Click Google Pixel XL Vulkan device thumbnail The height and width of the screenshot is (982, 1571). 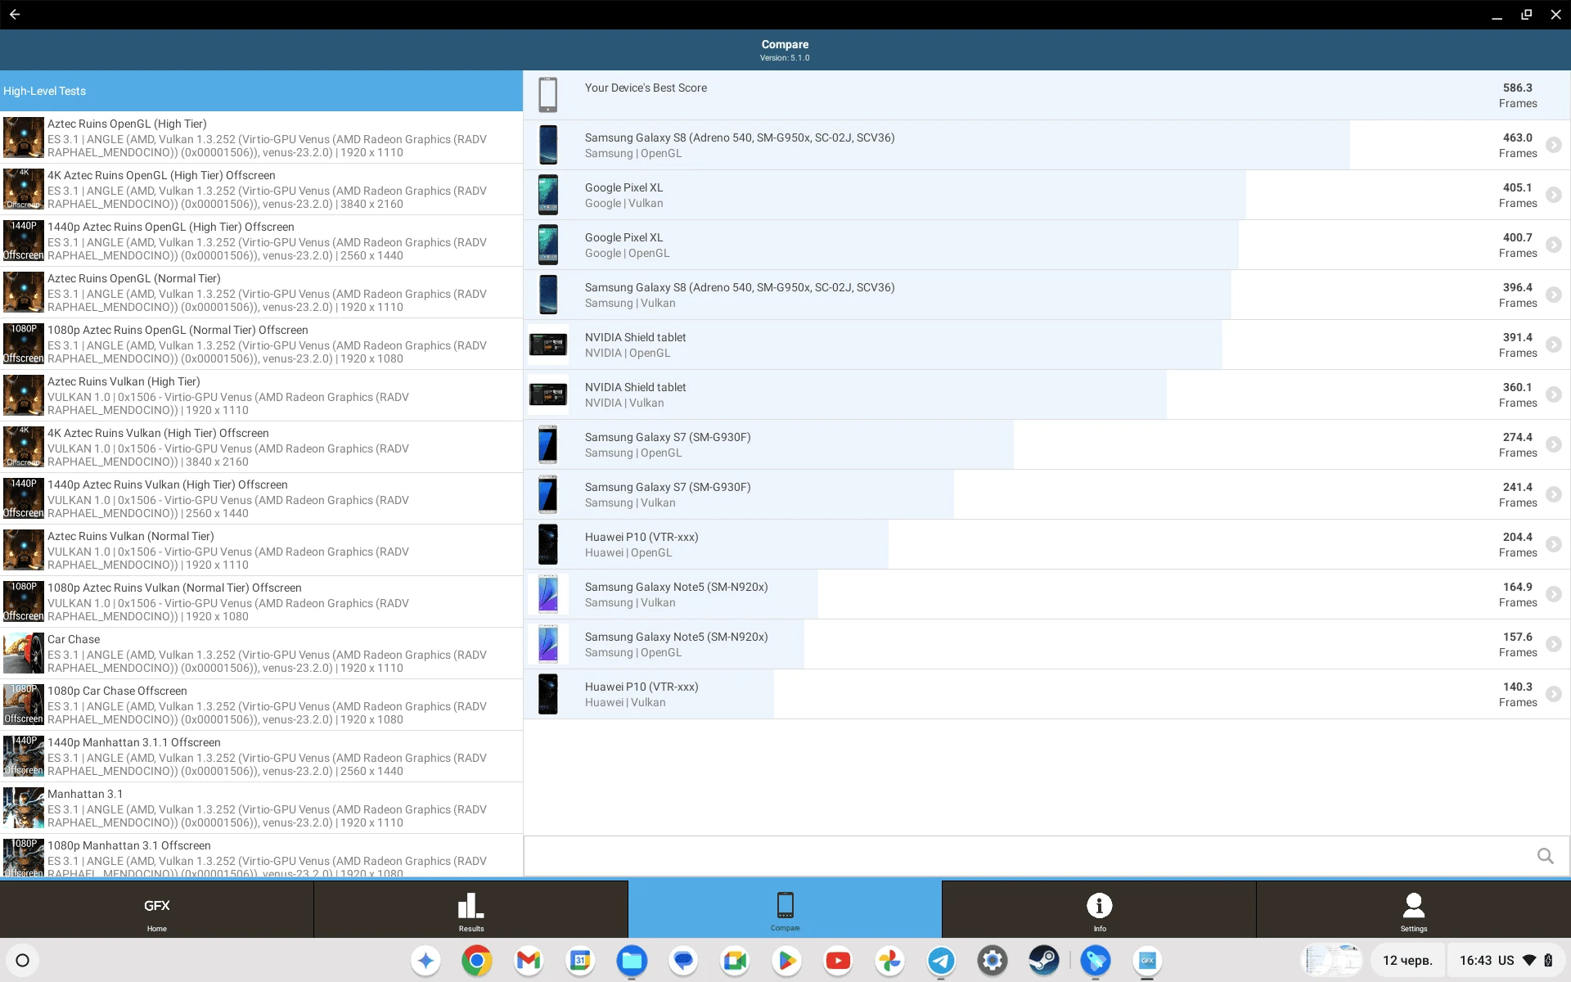[548, 195]
